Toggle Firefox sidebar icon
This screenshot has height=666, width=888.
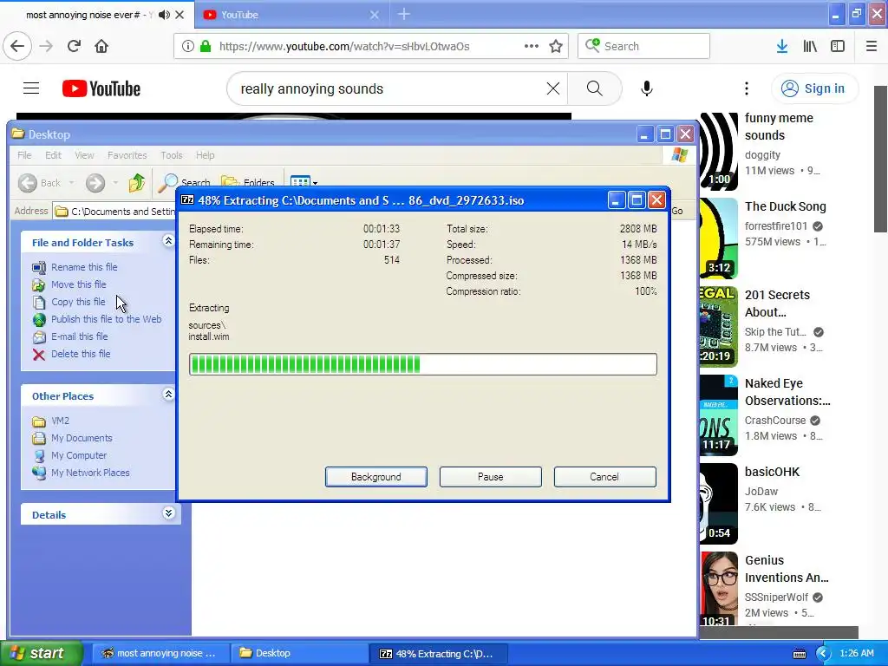click(838, 46)
